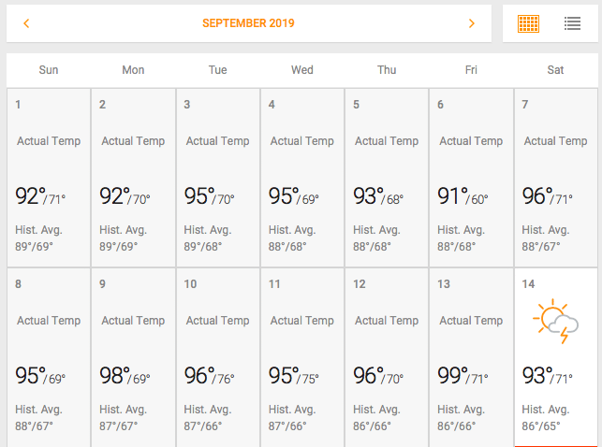The width and height of the screenshot is (602, 447).
Task: Open the September 2019 month title
Action: 248,23
